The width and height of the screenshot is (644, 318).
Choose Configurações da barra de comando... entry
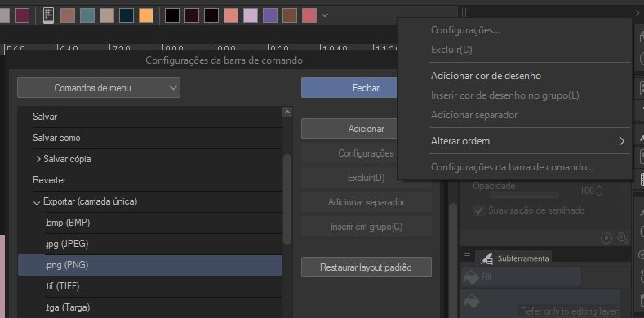pyautogui.click(x=512, y=167)
